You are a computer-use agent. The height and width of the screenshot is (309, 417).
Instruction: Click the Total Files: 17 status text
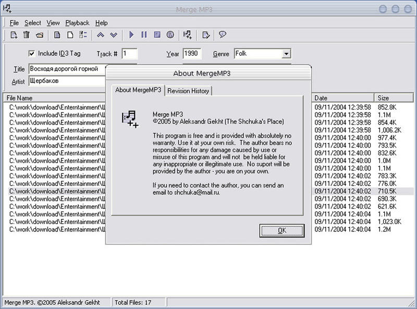coord(133,302)
